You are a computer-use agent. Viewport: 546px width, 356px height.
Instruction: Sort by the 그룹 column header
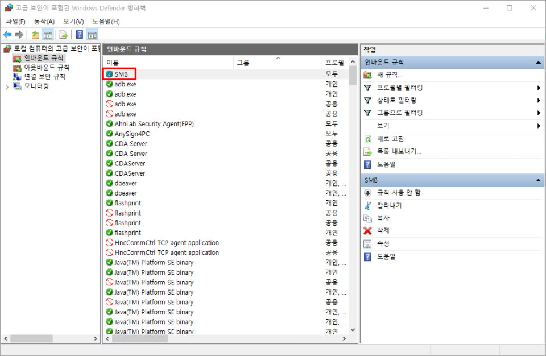(277, 63)
